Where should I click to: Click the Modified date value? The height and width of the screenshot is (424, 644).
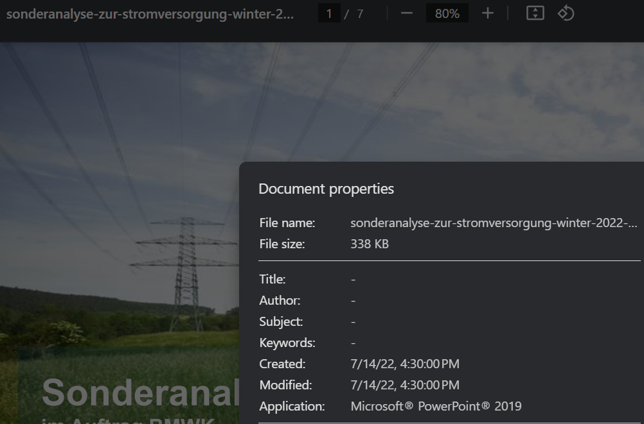tap(405, 386)
